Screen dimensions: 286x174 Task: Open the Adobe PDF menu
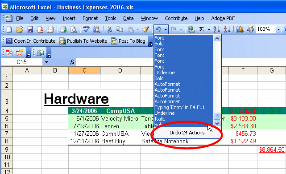[x=223, y=18]
